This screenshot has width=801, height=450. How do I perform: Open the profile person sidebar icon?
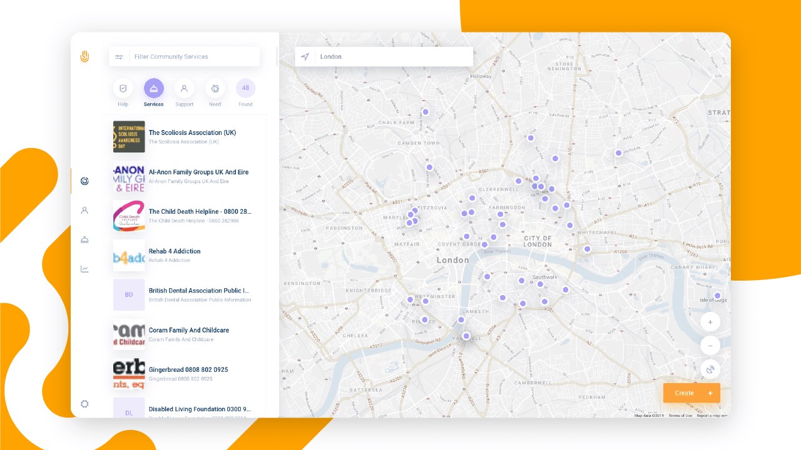pyautogui.click(x=84, y=211)
